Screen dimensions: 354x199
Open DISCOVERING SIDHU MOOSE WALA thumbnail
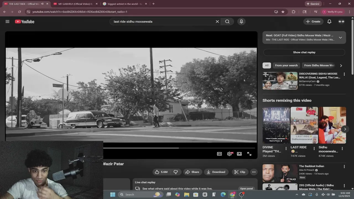[280, 81]
